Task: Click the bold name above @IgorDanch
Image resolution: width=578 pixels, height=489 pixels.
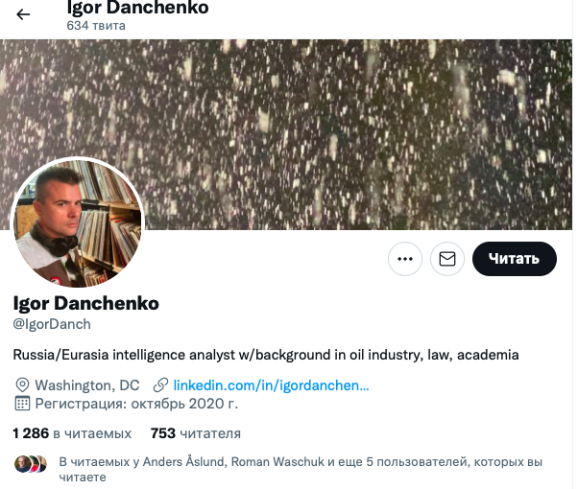Action: (85, 303)
